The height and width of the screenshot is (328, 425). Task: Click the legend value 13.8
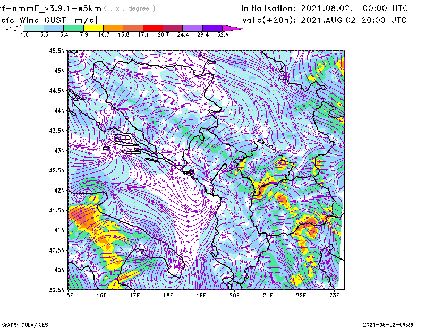pos(124,34)
